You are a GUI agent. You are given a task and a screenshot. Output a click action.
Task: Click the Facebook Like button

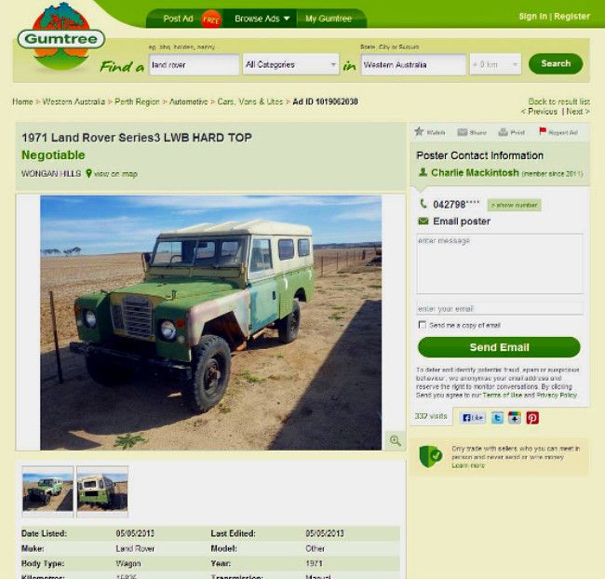click(472, 418)
